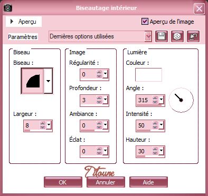
Task: Open the Largeur slider dropdown
Action: [x=49, y=125]
